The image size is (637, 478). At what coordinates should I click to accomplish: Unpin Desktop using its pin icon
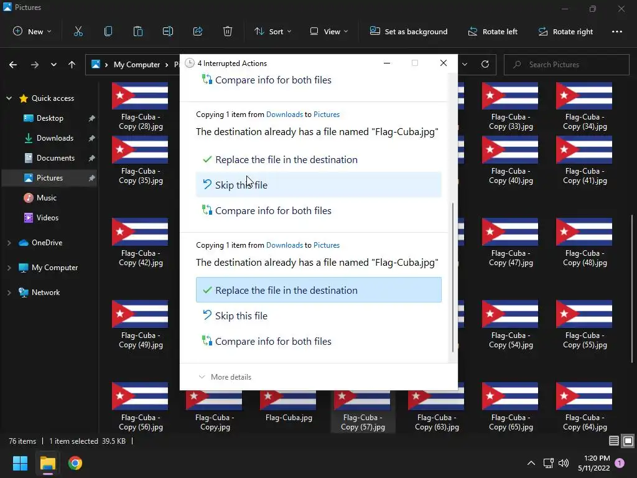pos(92,118)
